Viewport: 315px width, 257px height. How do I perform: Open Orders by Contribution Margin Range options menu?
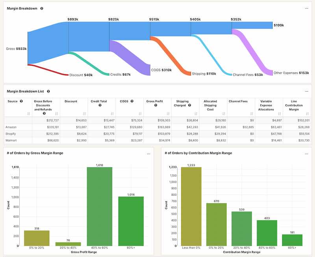point(307,153)
